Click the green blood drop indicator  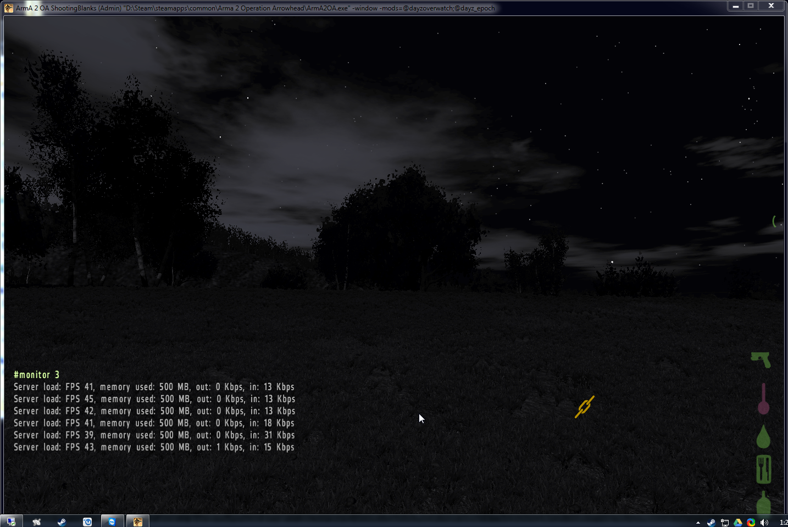(x=763, y=436)
